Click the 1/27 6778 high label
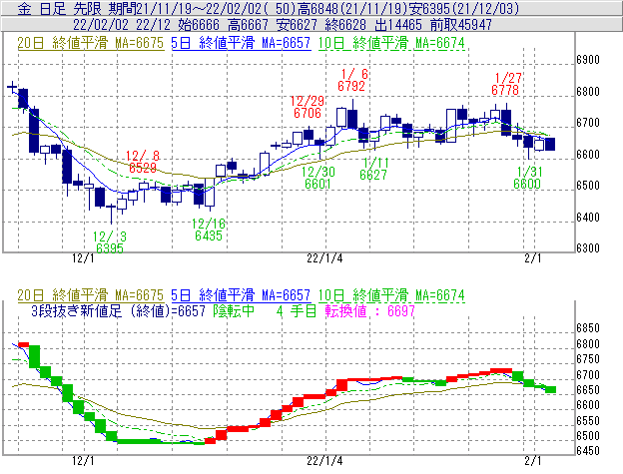623x474 pixels. coord(506,84)
